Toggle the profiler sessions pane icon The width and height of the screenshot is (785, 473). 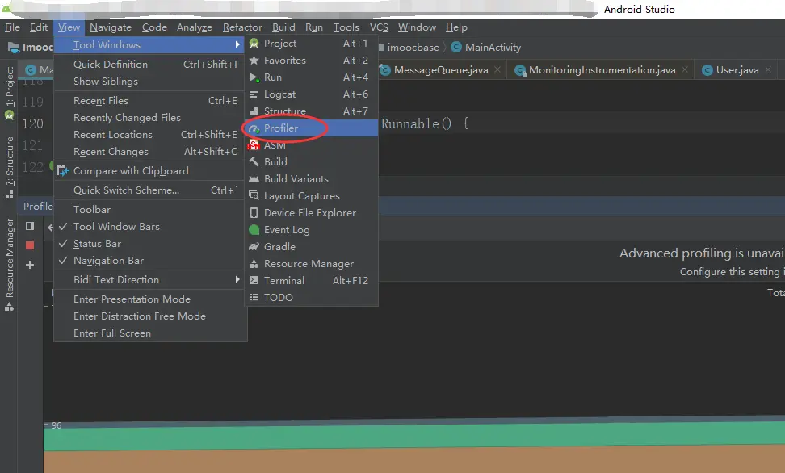30,226
